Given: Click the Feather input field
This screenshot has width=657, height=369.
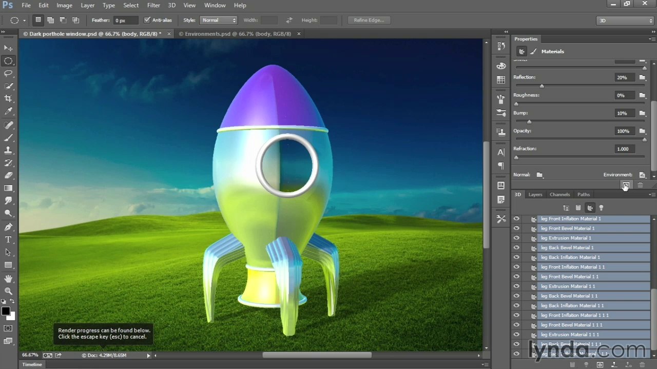Looking at the screenshot, I should tap(126, 20).
